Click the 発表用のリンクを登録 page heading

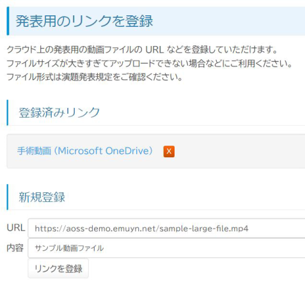coord(84,21)
